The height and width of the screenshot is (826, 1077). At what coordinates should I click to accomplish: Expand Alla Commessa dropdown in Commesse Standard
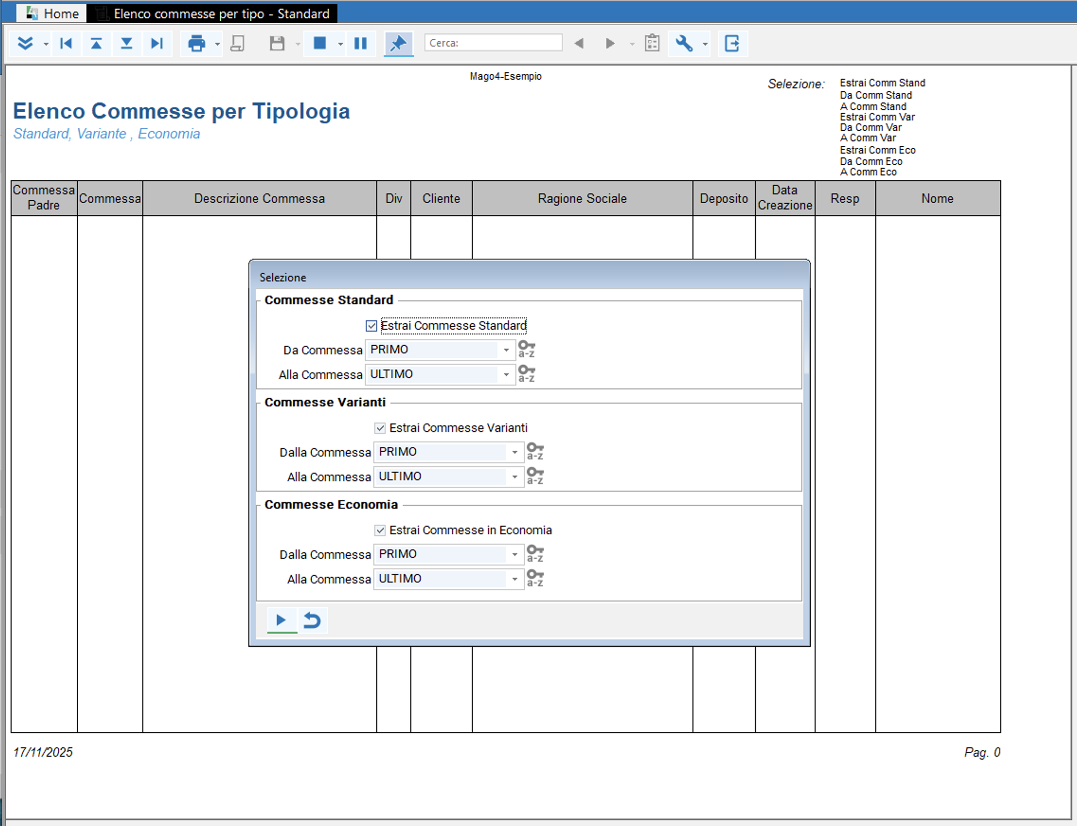[x=506, y=375]
